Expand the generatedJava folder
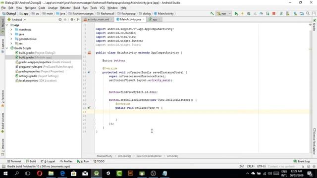 click(x=11, y=39)
